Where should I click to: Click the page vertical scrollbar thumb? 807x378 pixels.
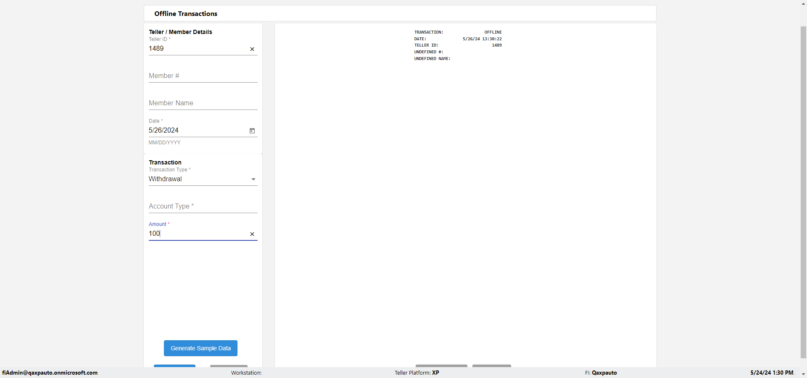coord(803,192)
